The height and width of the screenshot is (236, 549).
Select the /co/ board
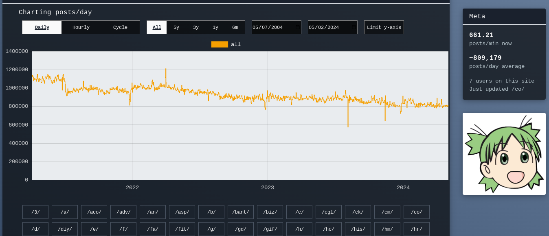tap(417, 212)
